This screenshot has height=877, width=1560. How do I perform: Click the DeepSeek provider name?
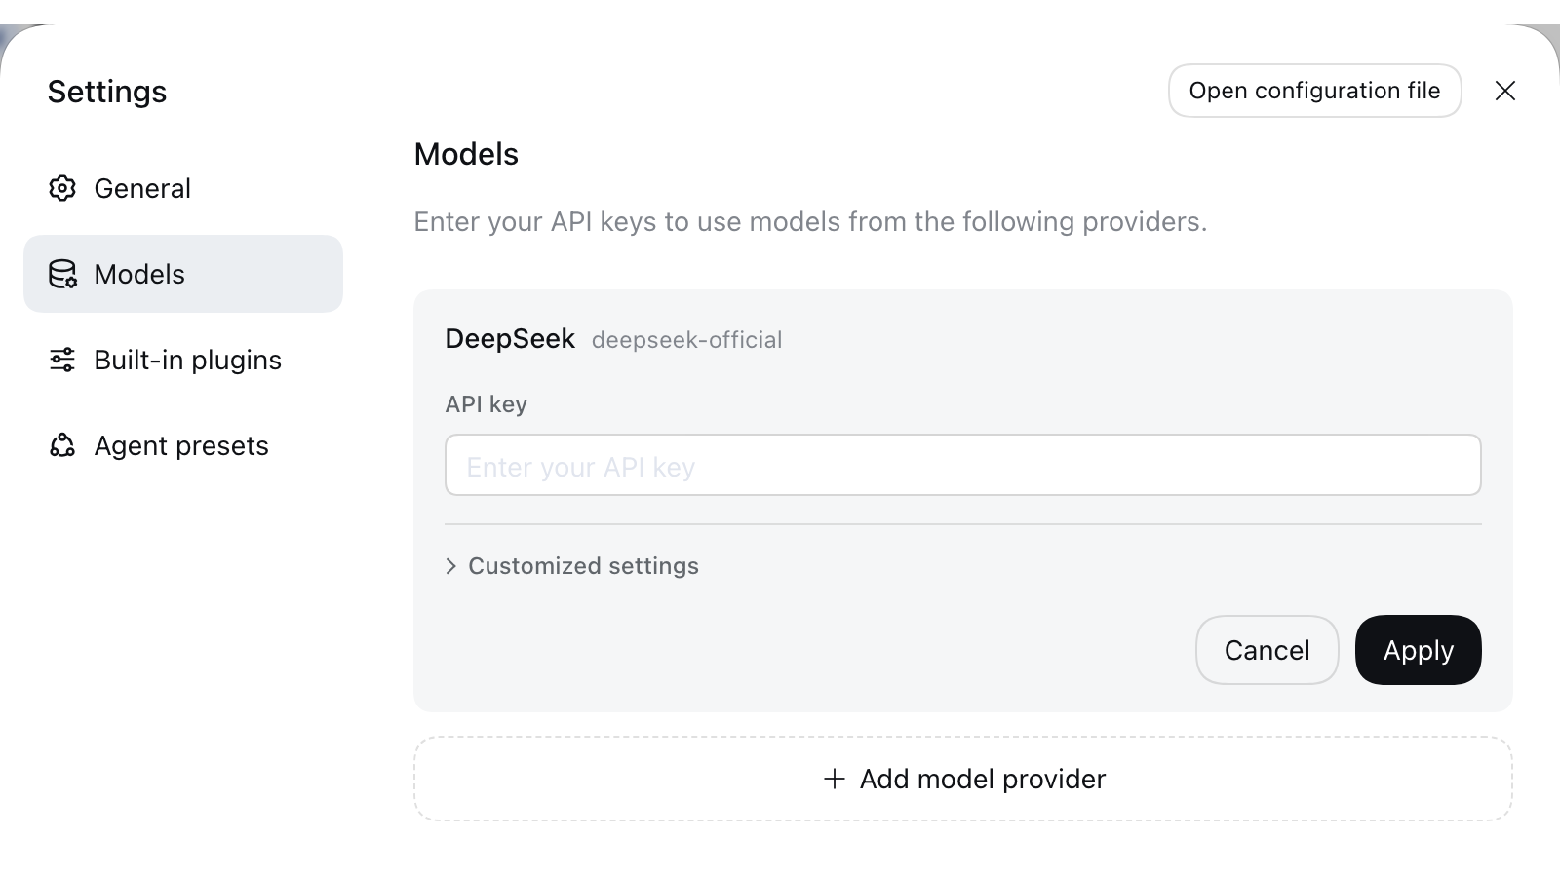(510, 339)
